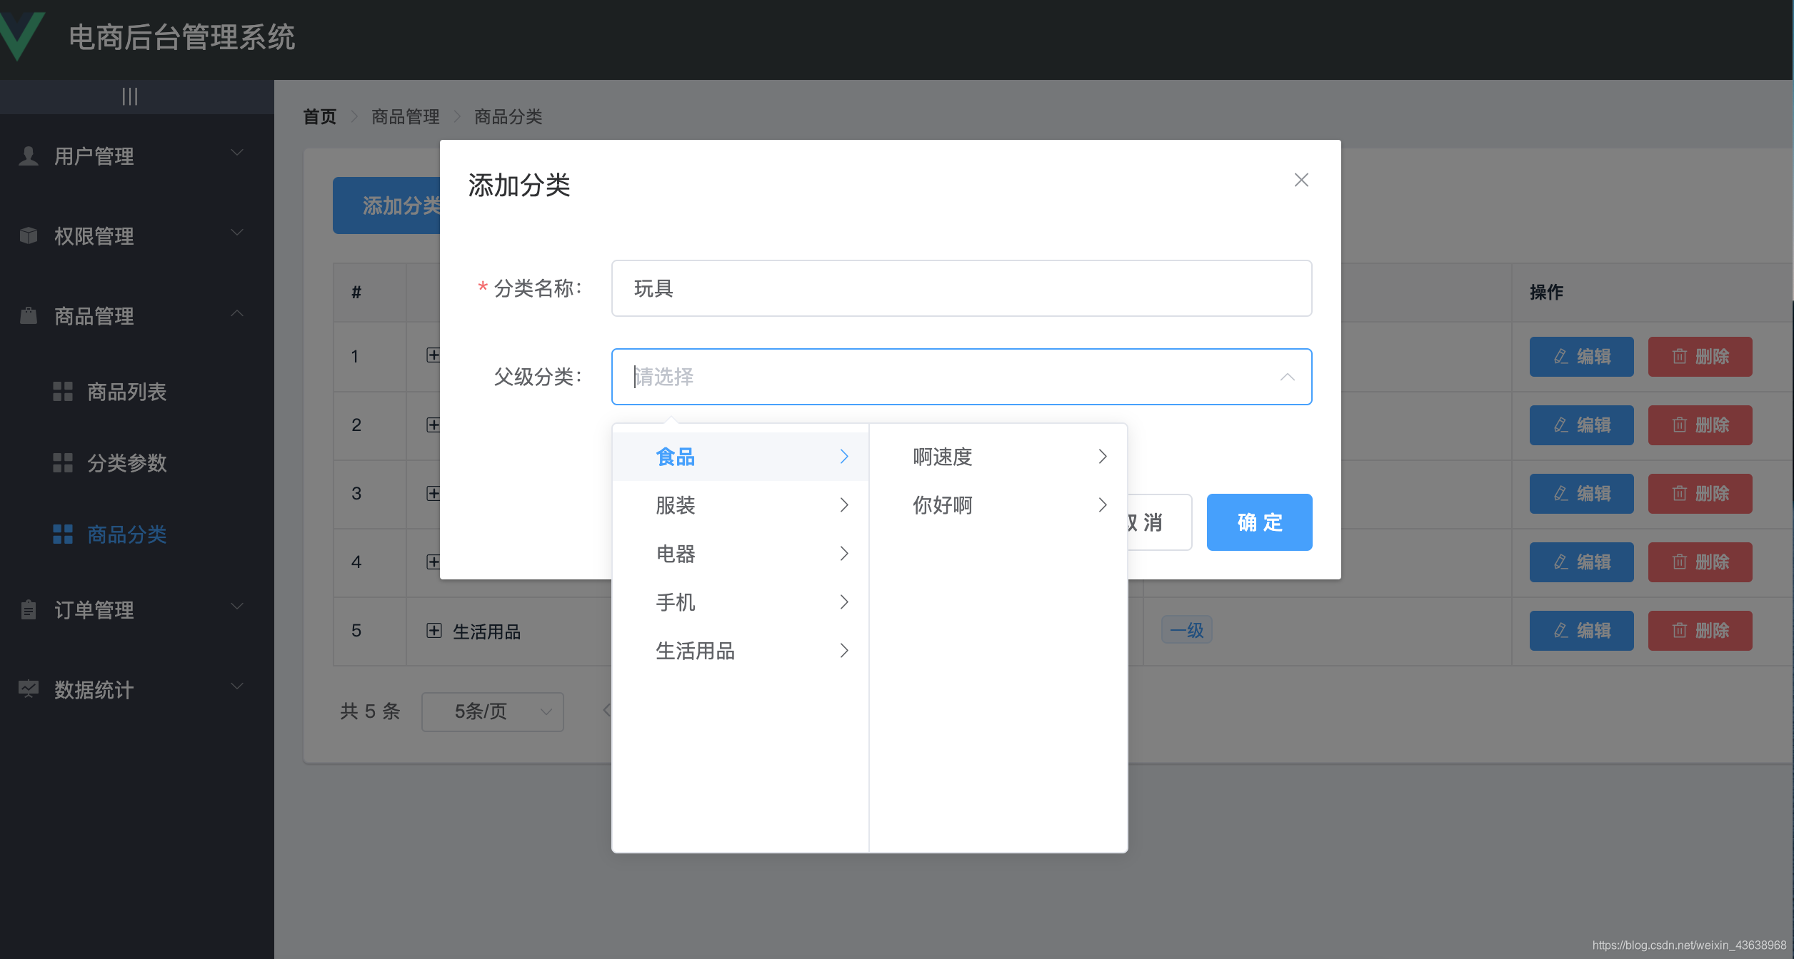Image resolution: width=1794 pixels, height=959 pixels.
Task: Expand row 1 plus icon
Action: click(x=433, y=355)
